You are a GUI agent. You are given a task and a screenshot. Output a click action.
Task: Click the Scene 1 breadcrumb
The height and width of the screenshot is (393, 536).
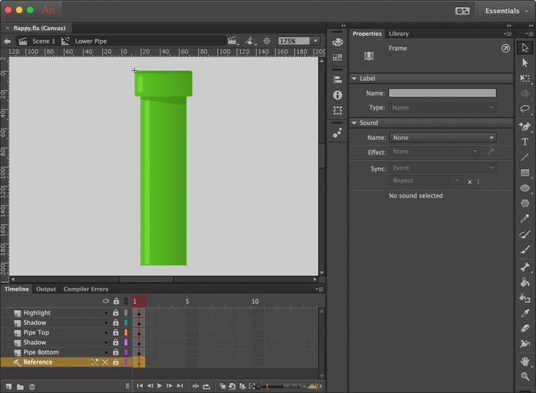point(43,41)
